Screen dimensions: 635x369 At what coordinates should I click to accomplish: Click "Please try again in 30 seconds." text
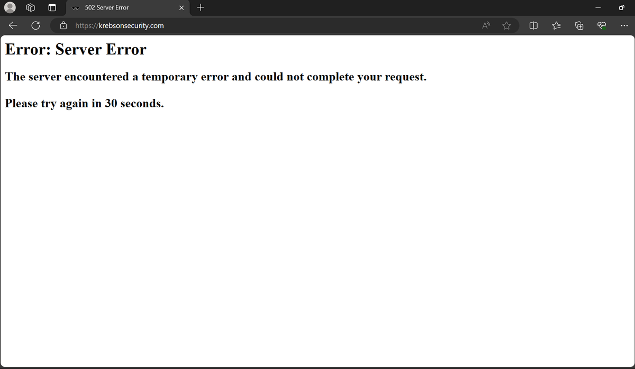click(85, 103)
